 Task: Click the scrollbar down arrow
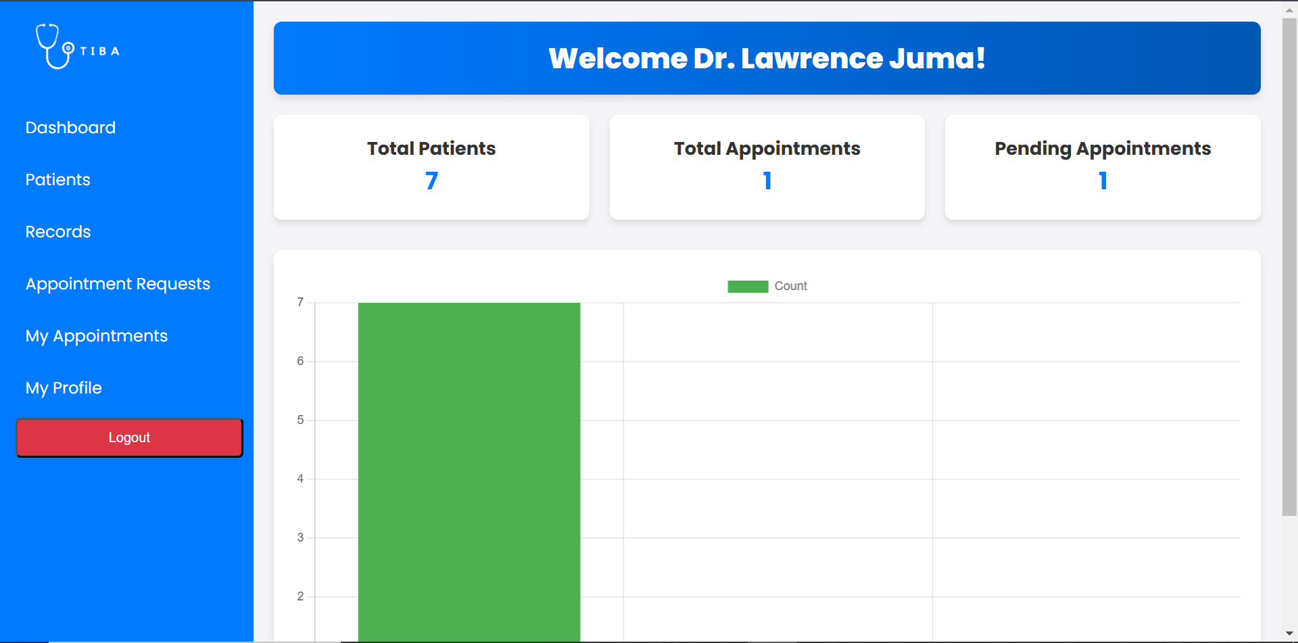pos(1289,634)
